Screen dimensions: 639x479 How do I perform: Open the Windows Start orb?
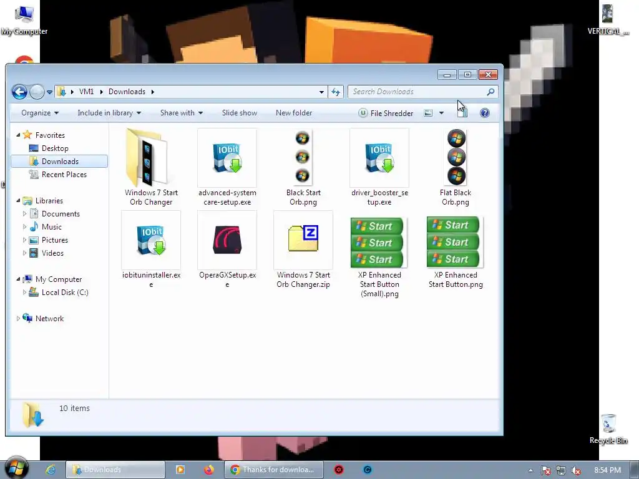tap(16, 468)
